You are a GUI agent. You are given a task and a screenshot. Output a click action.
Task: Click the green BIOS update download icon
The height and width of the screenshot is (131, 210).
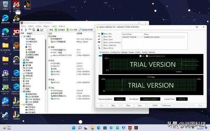pyautogui.click(x=68, y=30)
